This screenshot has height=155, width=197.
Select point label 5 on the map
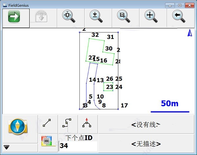point(91,97)
